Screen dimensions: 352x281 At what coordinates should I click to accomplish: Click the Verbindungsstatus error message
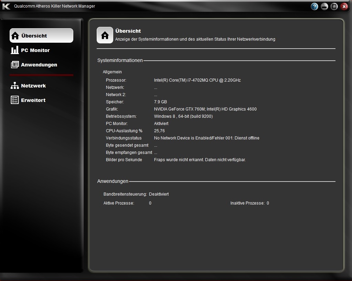(x=206, y=138)
